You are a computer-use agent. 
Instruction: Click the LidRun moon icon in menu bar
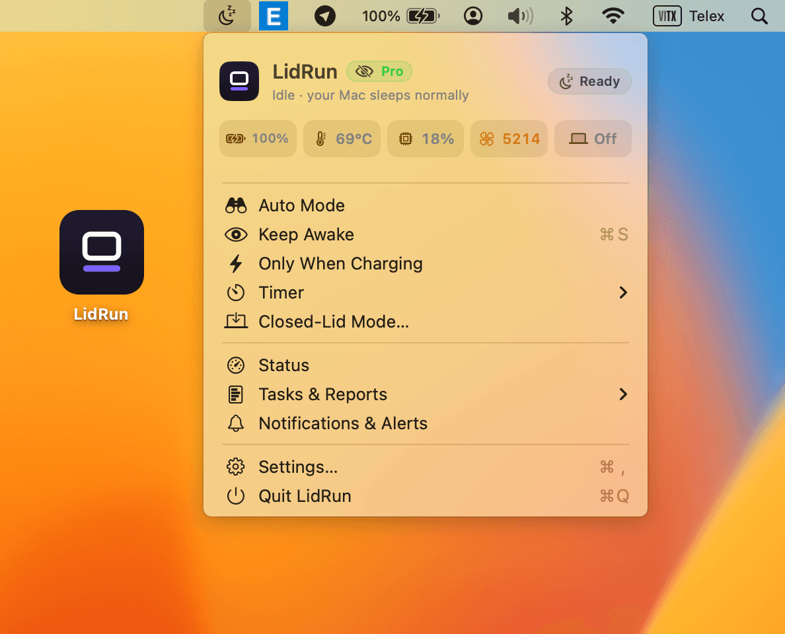(227, 16)
